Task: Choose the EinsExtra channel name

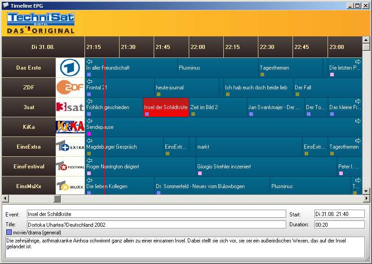Action: pyautogui.click(x=29, y=146)
